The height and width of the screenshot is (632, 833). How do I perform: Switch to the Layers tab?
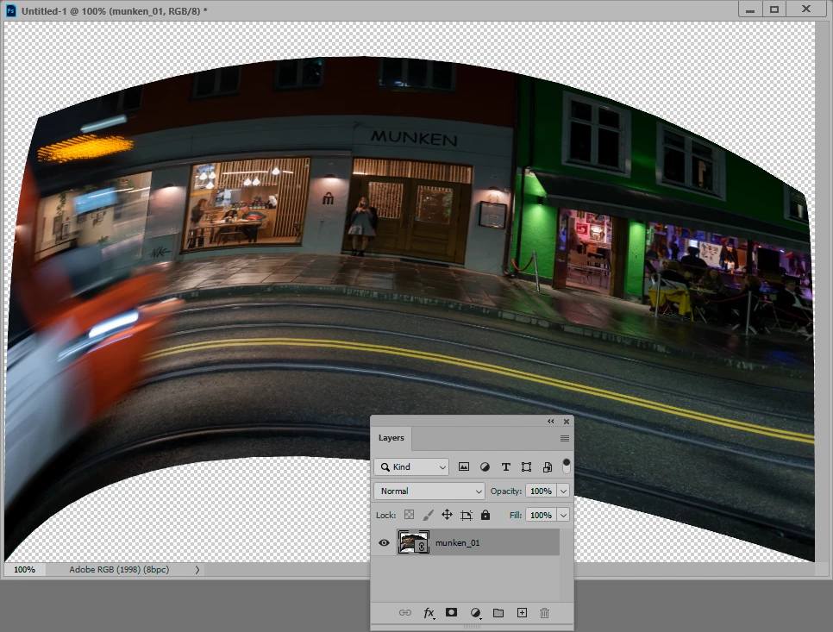tap(391, 438)
